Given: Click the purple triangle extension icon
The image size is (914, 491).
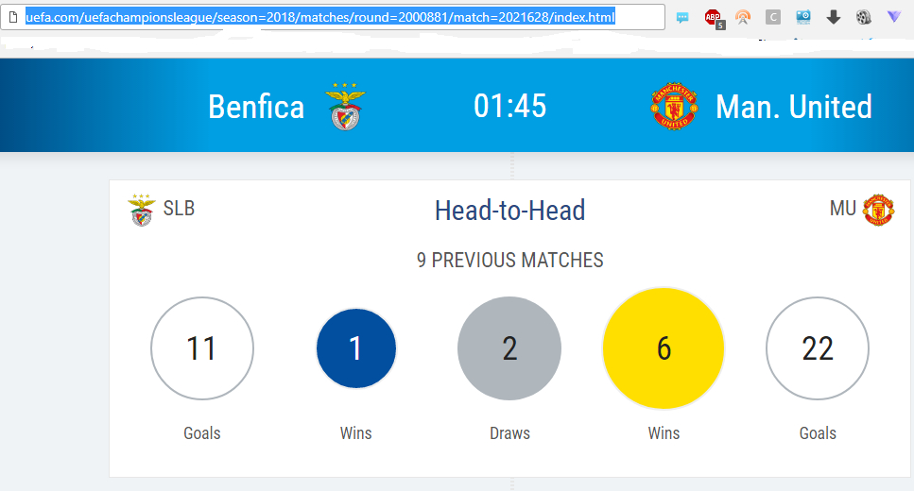Looking at the screenshot, I should (x=894, y=17).
